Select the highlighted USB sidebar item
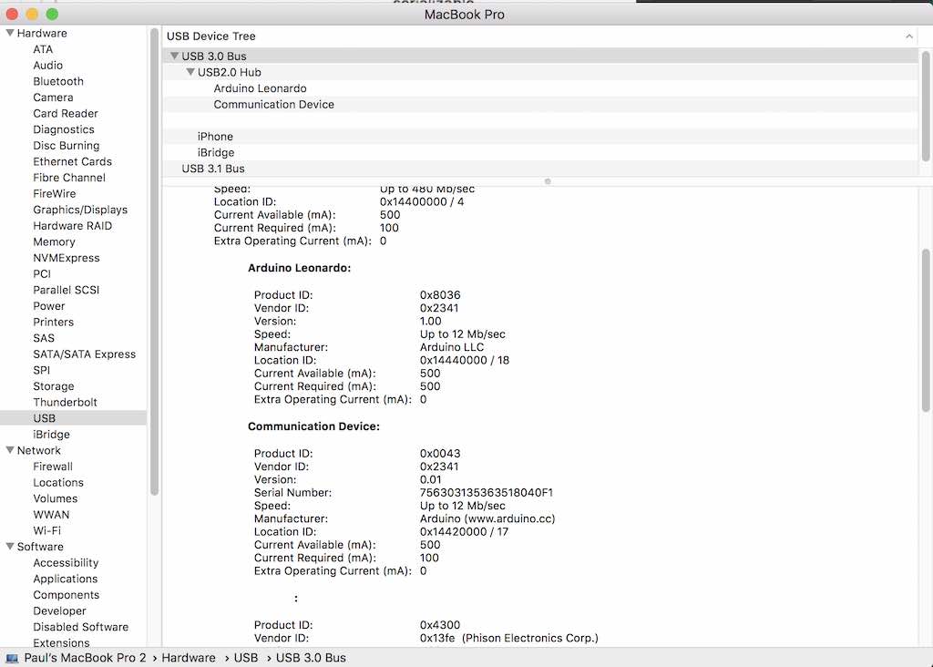The image size is (933, 667). (x=73, y=417)
